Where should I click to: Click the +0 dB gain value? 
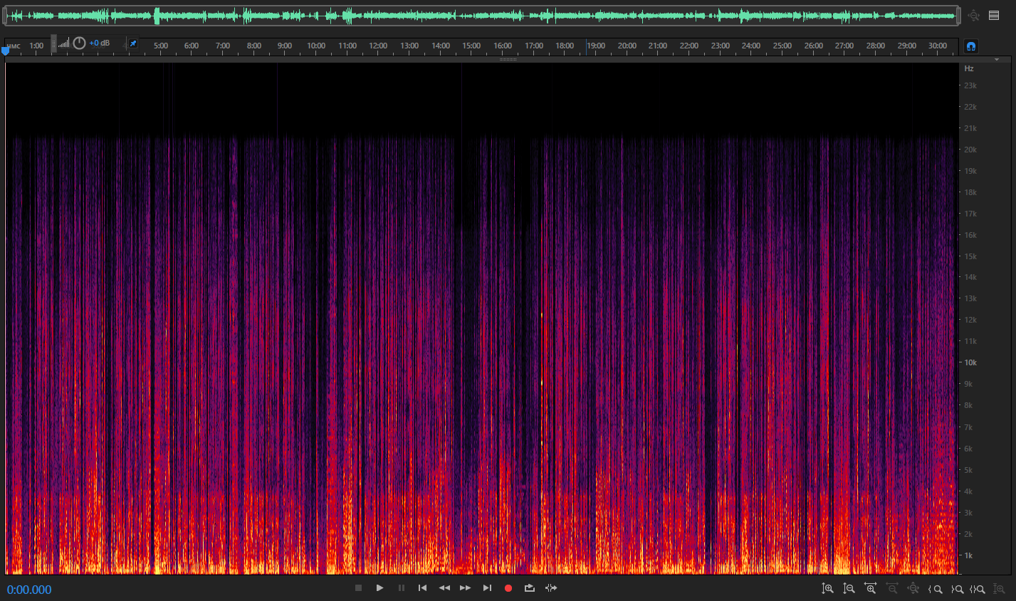[x=100, y=43]
